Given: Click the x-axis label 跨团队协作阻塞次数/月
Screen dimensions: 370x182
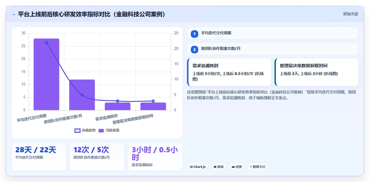Looking at the screenshot, I should pos(63,119).
